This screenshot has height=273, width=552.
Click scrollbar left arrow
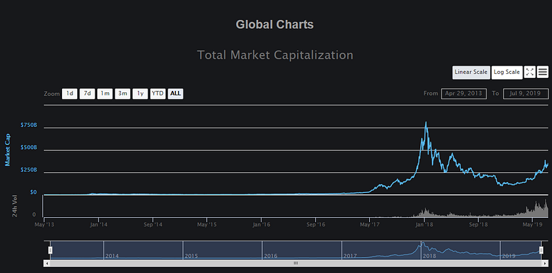pos(46,263)
